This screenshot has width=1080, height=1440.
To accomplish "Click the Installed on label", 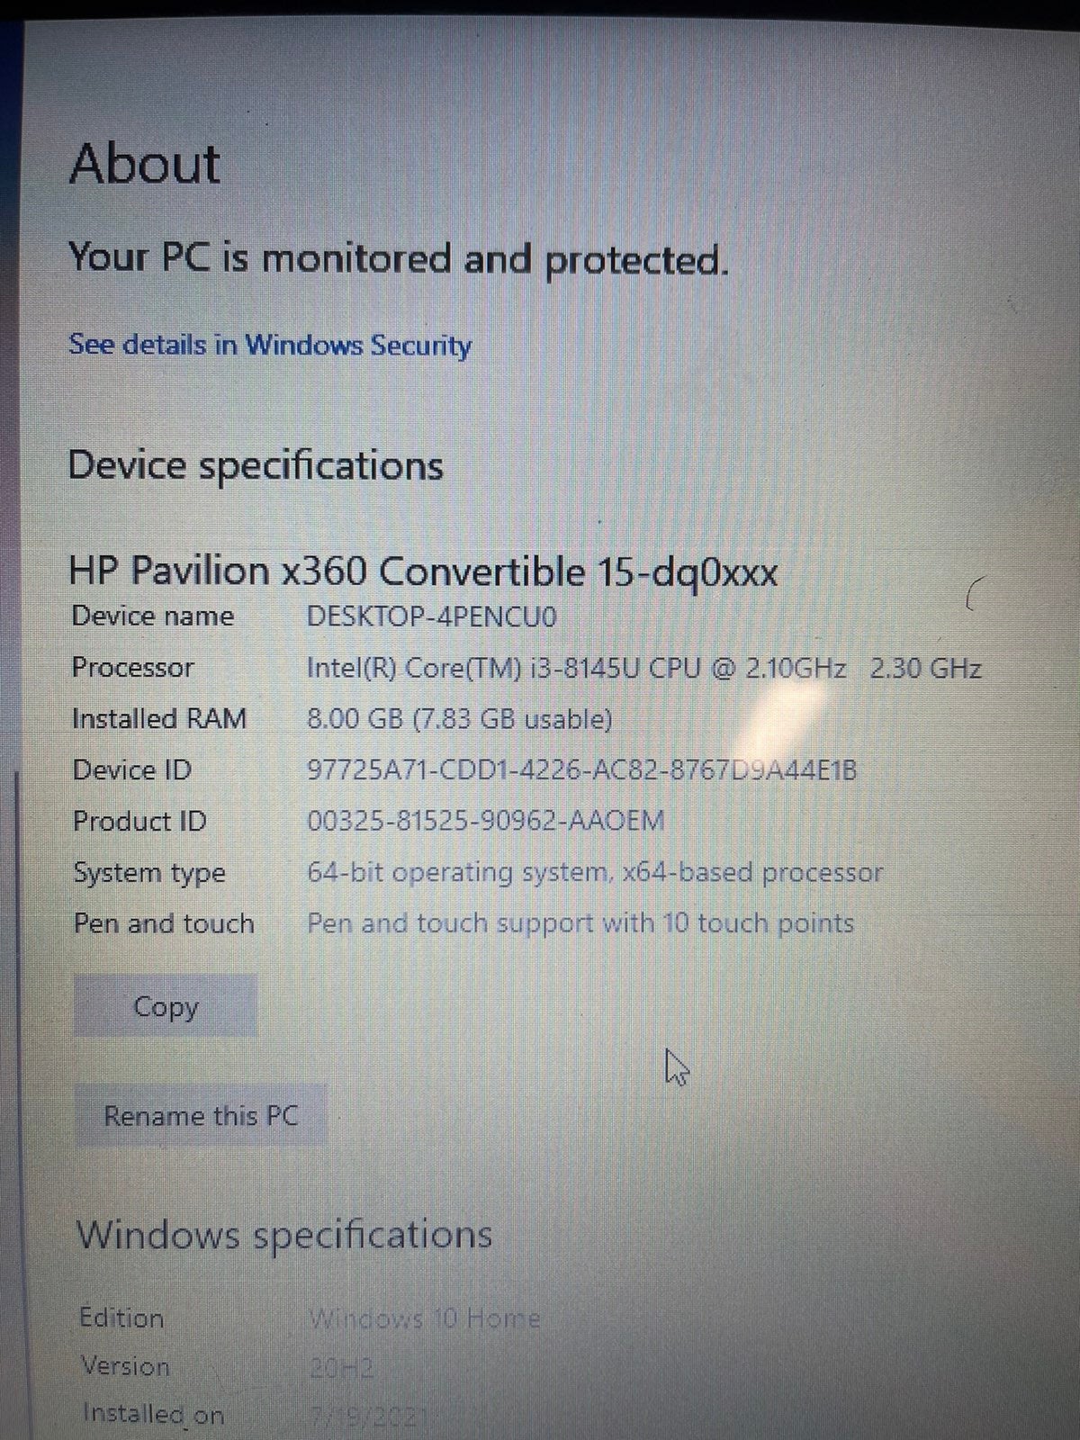I will click(x=153, y=1414).
